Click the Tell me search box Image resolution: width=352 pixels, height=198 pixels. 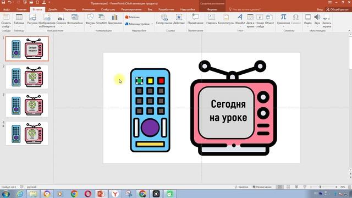245,9
